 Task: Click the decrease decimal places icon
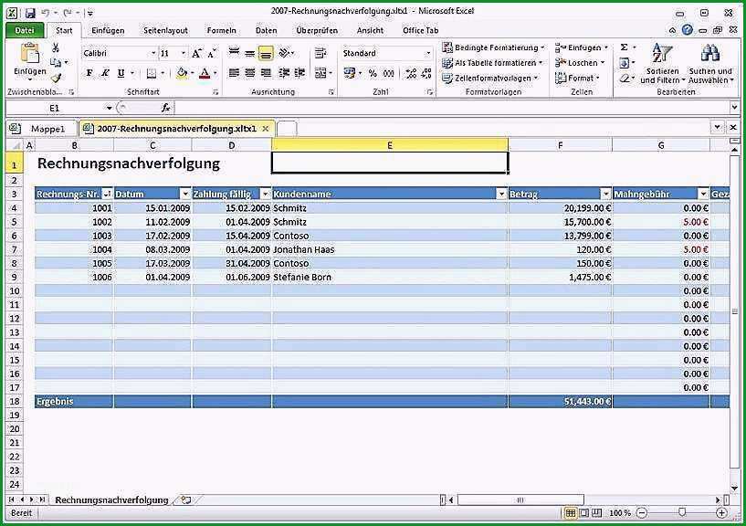point(426,73)
